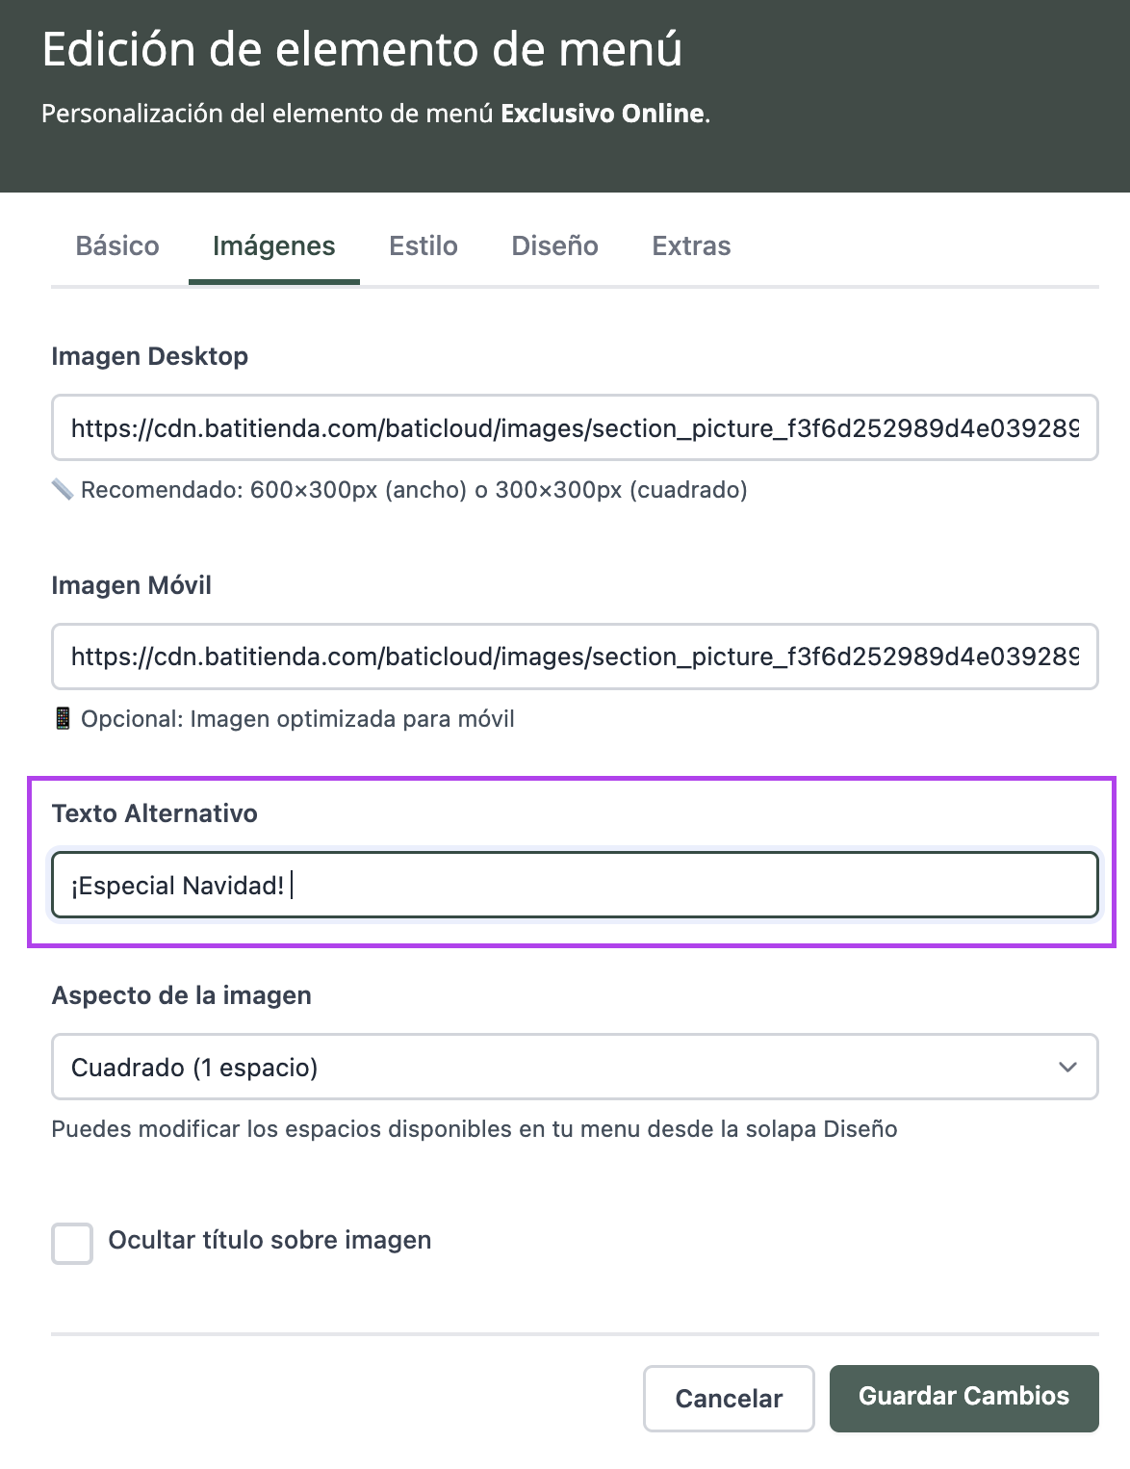The image size is (1130, 1469).
Task: Save with the Guardar Cambios button
Action: point(963,1397)
